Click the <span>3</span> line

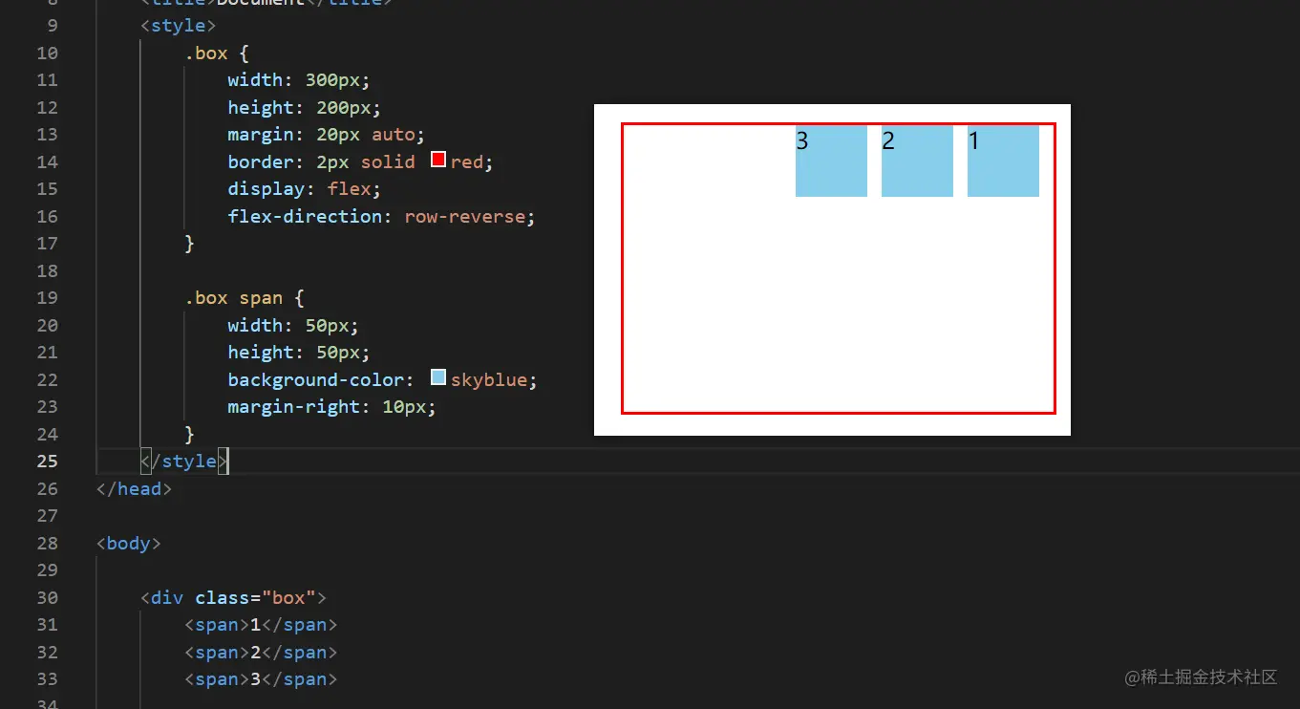[x=261, y=679]
